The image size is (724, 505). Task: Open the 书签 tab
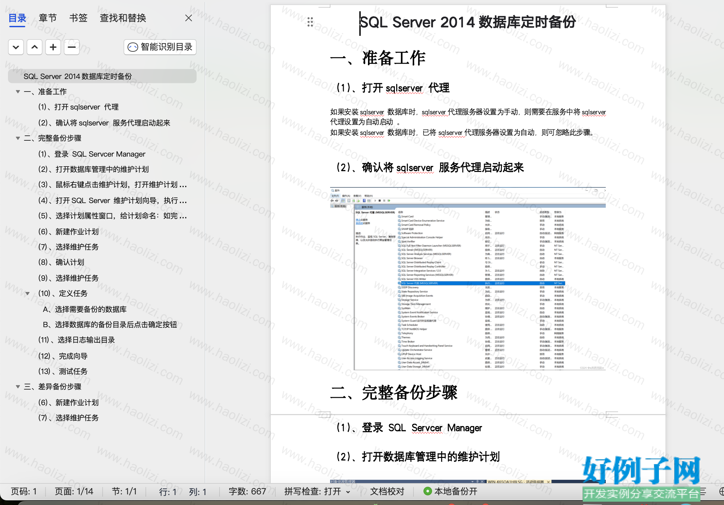point(78,18)
